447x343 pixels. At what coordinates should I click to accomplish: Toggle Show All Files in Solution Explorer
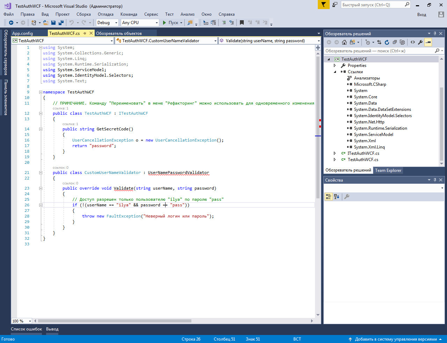coord(402,42)
